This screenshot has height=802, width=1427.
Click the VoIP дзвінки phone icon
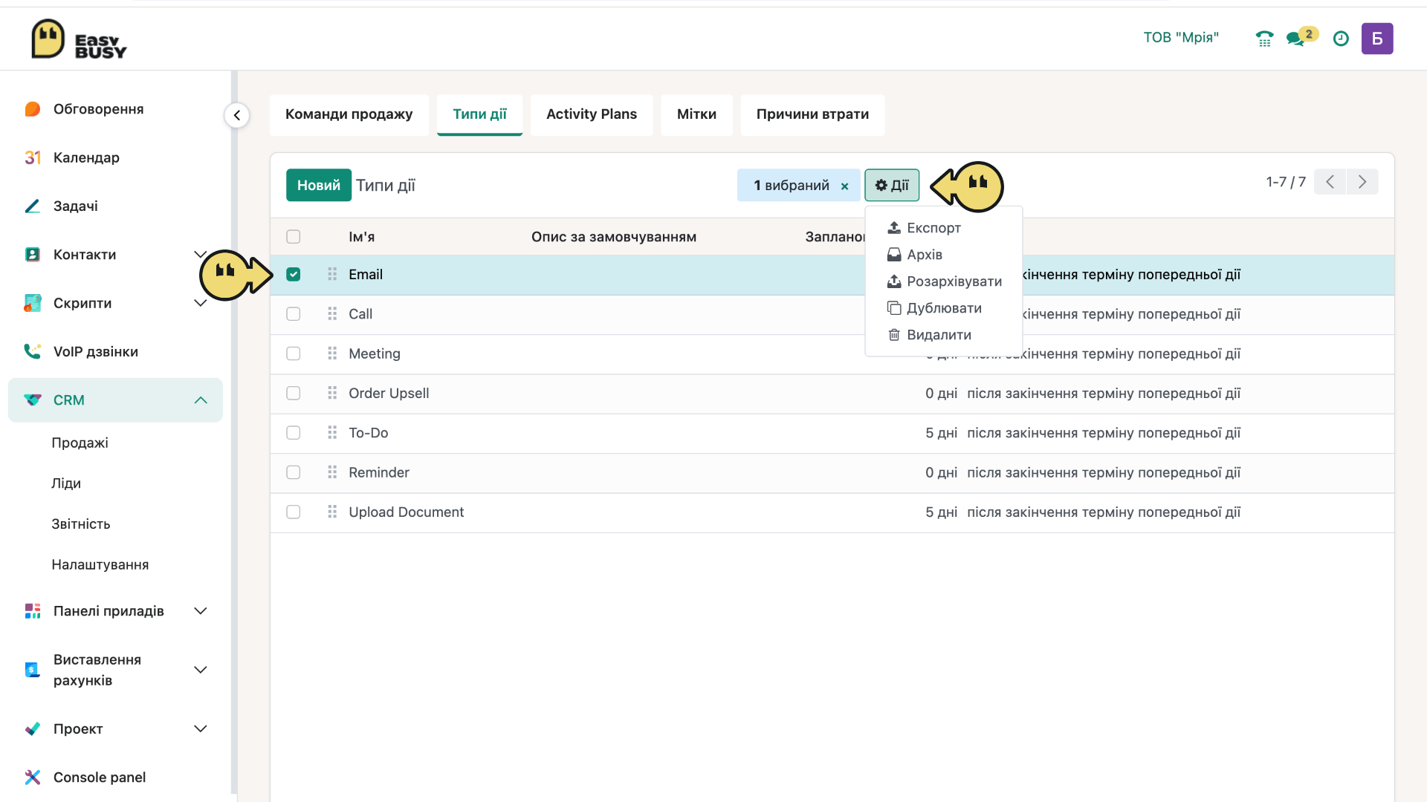pyautogui.click(x=33, y=351)
